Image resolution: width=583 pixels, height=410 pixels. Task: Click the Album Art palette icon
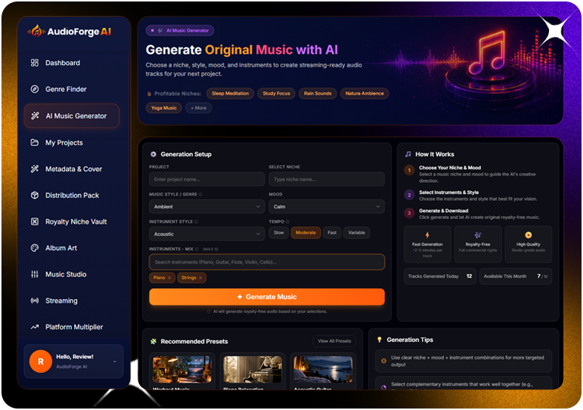tap(35, 248)
